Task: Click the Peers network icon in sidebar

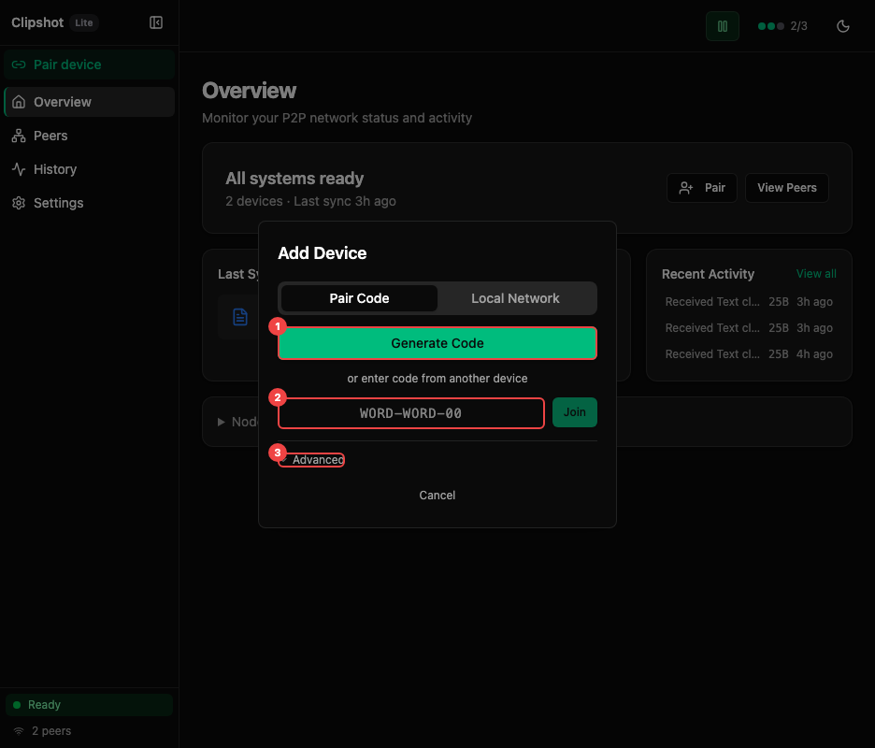Action: 19,135
